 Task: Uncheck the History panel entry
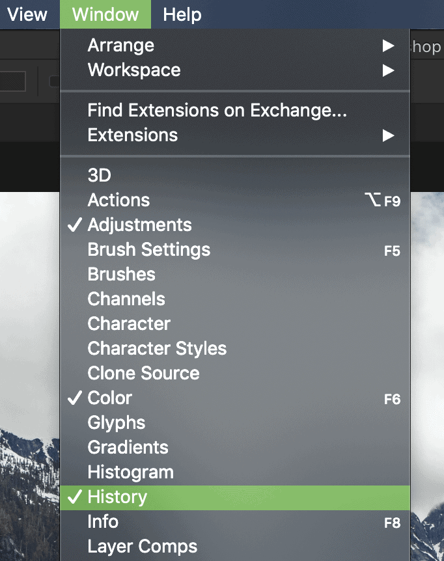tap(235, 497)
